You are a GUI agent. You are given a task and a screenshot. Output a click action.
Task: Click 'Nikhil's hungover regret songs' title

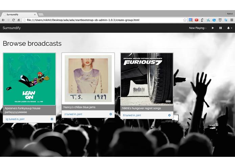tap(141, 108)
